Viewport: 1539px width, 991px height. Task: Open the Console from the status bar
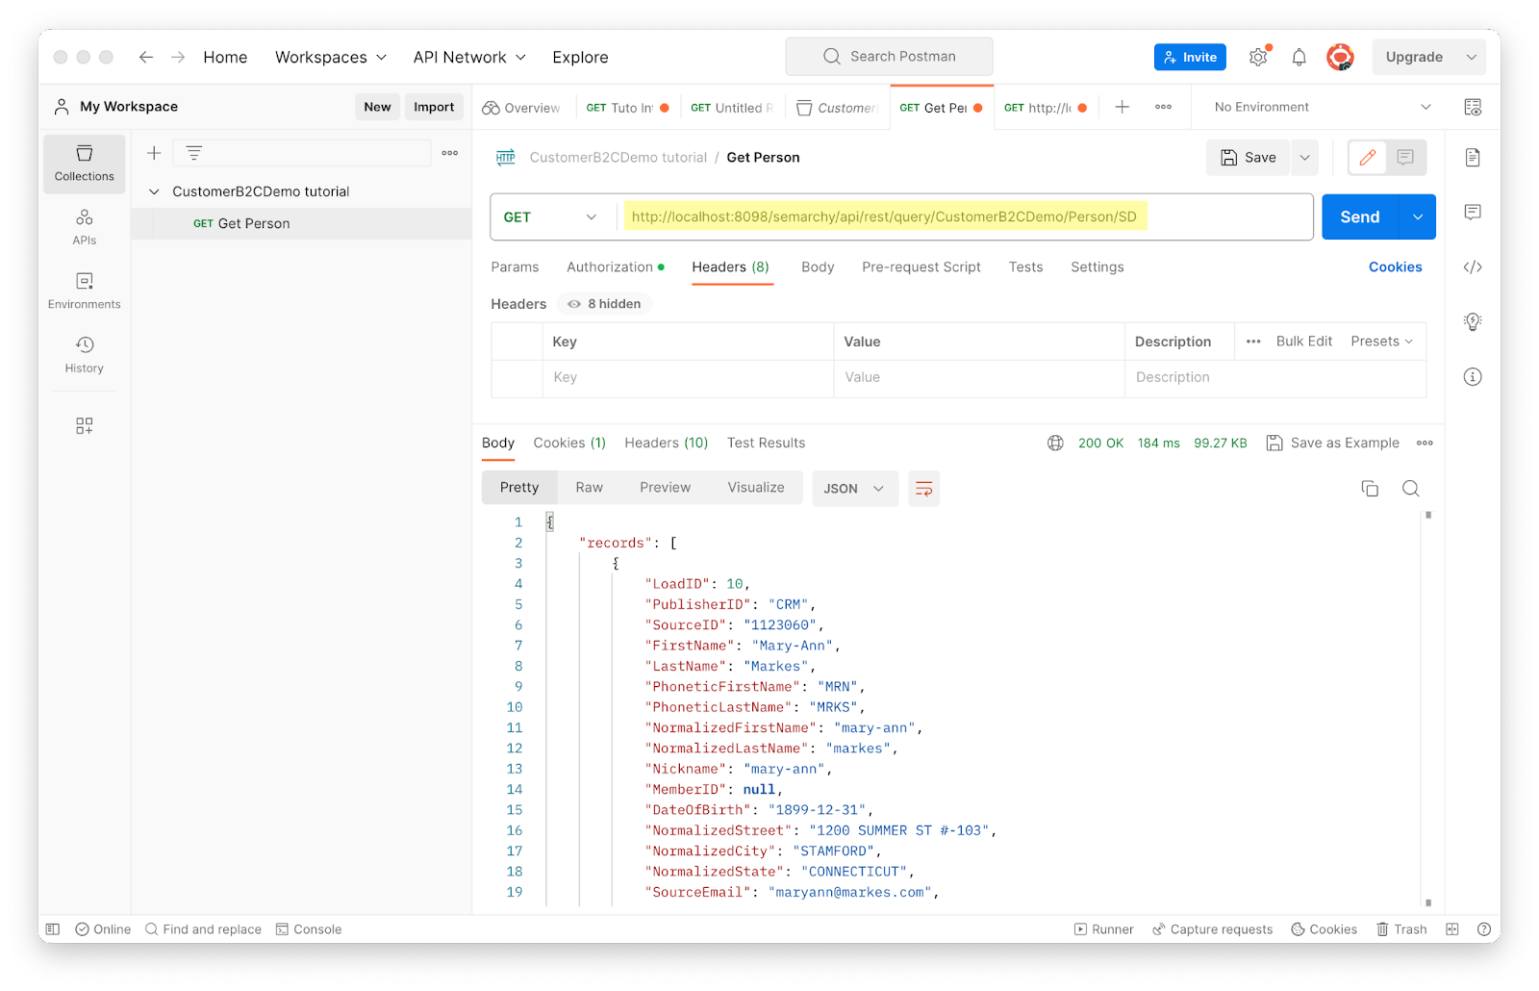[x=309, y=929]
